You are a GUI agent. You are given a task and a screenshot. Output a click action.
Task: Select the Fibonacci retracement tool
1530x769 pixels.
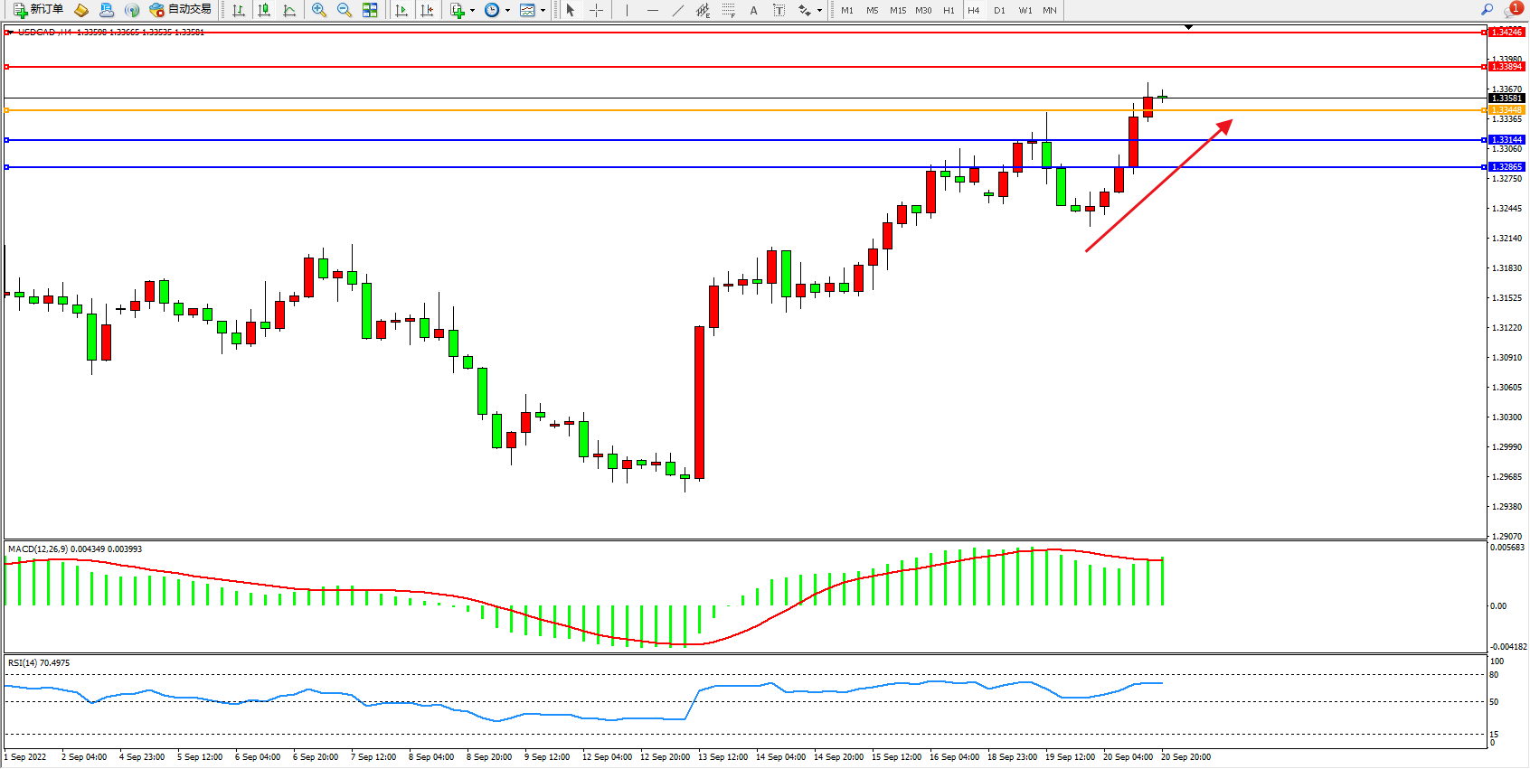tap(729, 10)
